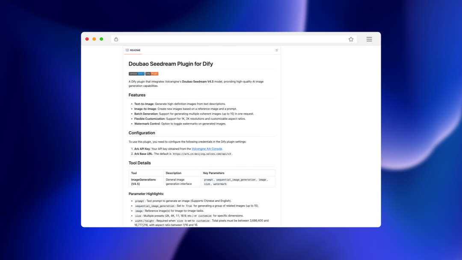Click the Text-to-Image feature bullet

click(180, 104)
